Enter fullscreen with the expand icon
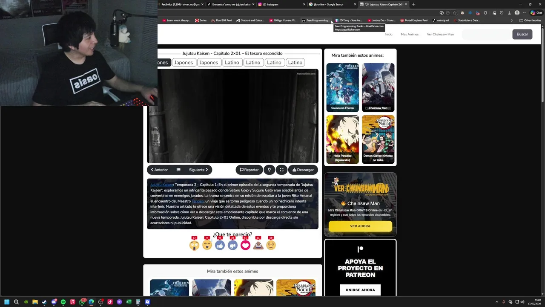 [x=281, y=170]
